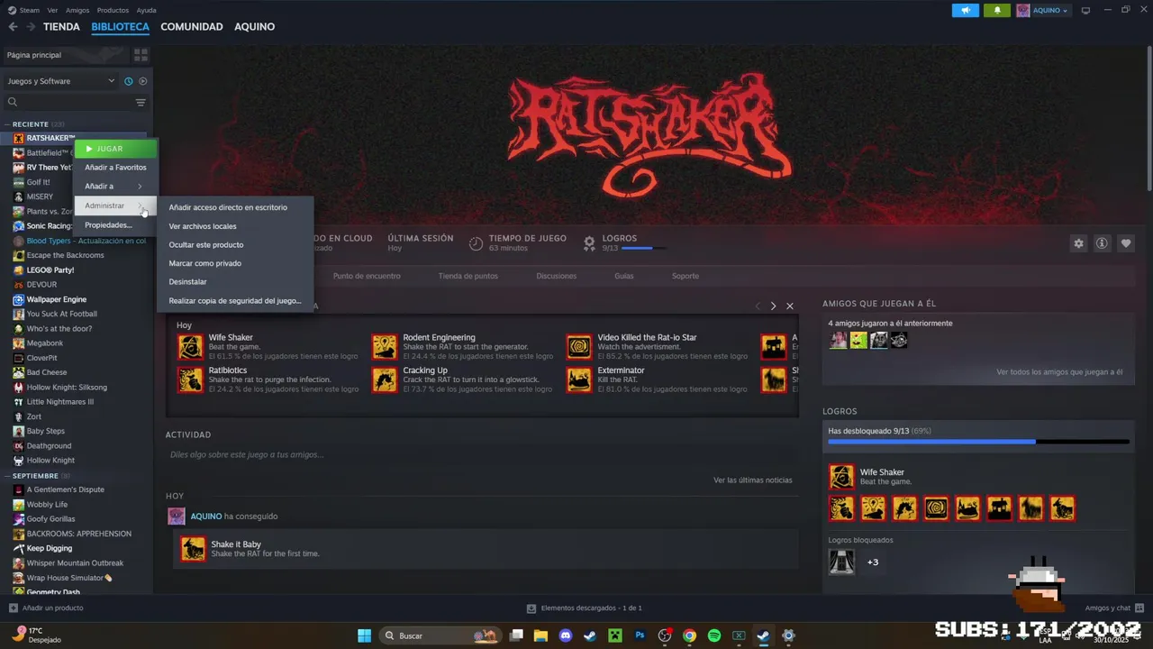
Task: Click the Exterminator achievement icon
Action: [x=579, y=379]
